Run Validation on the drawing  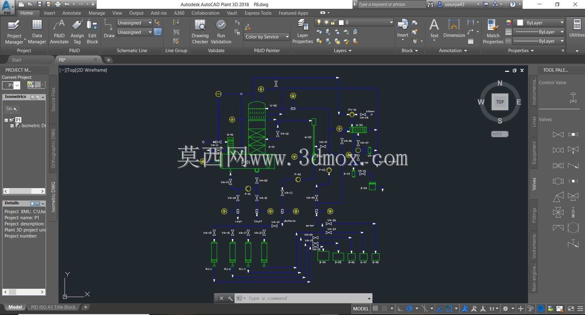221,32
